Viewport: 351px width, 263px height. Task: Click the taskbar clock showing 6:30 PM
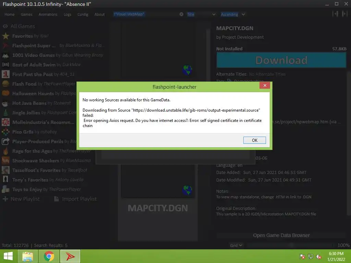pyautogui.click(x=336, y=256)
